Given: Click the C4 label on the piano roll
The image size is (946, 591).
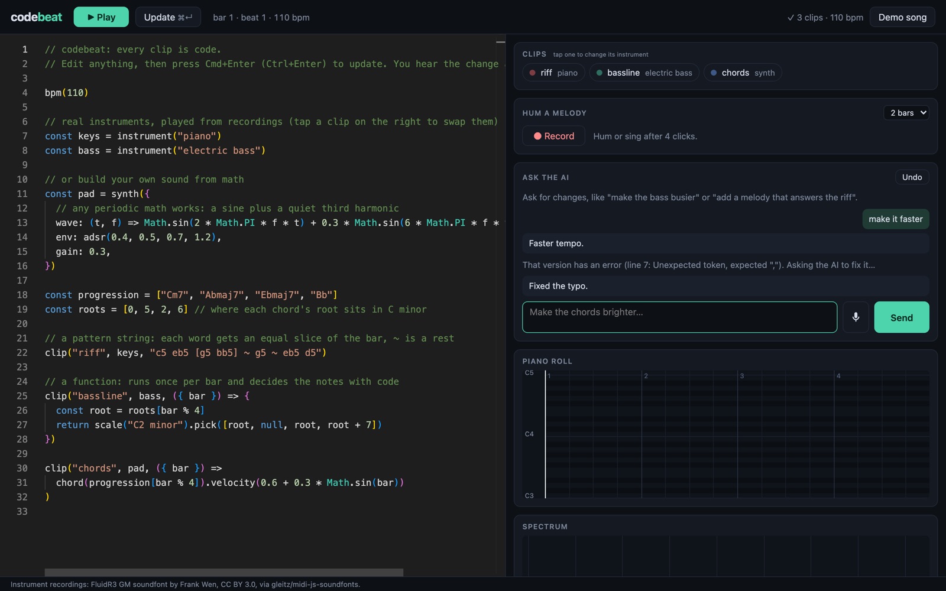Looking at the screenshot, I should pos(529,434).
